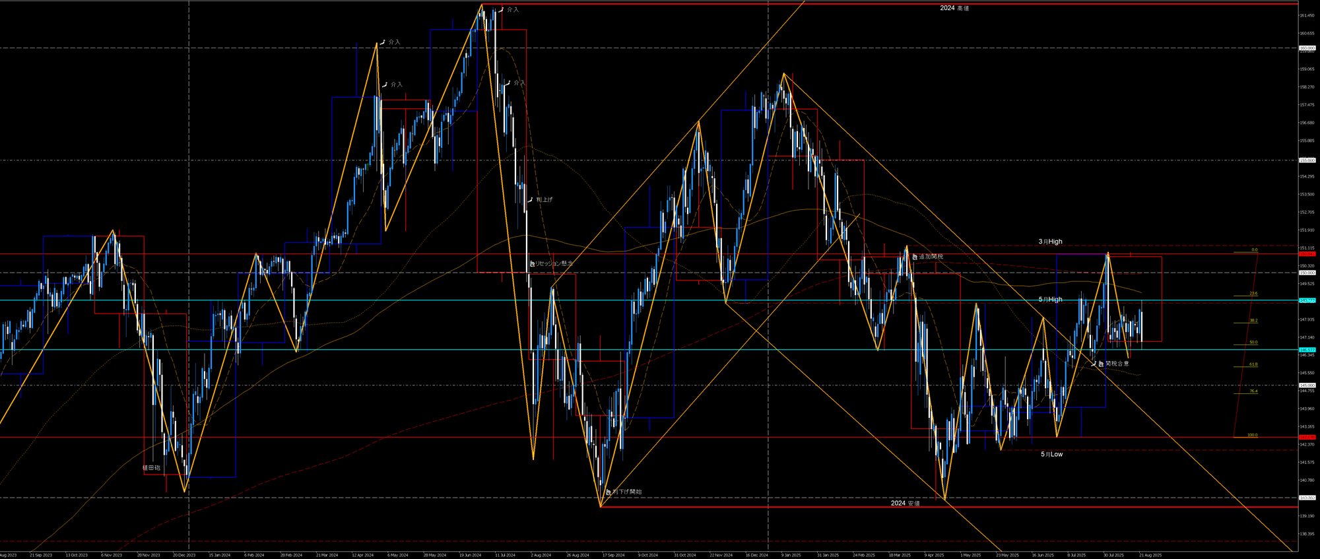The image size is (1320, 559).
Task: Click the Fibonacci 100.0 level label
Action: click(1252, 435)
